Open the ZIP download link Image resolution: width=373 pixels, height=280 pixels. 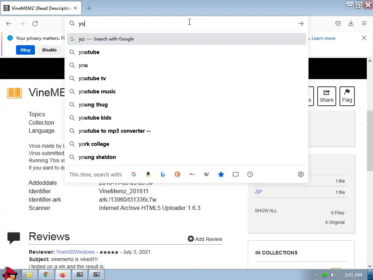pyautogui.click(x=259, y=192)
